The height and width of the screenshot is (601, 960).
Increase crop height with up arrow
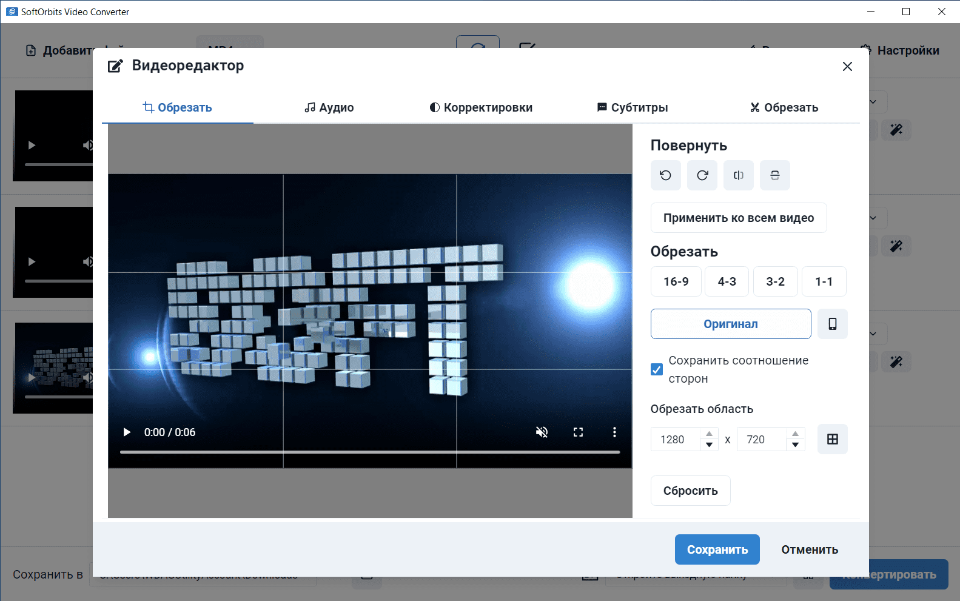[795, 434]
